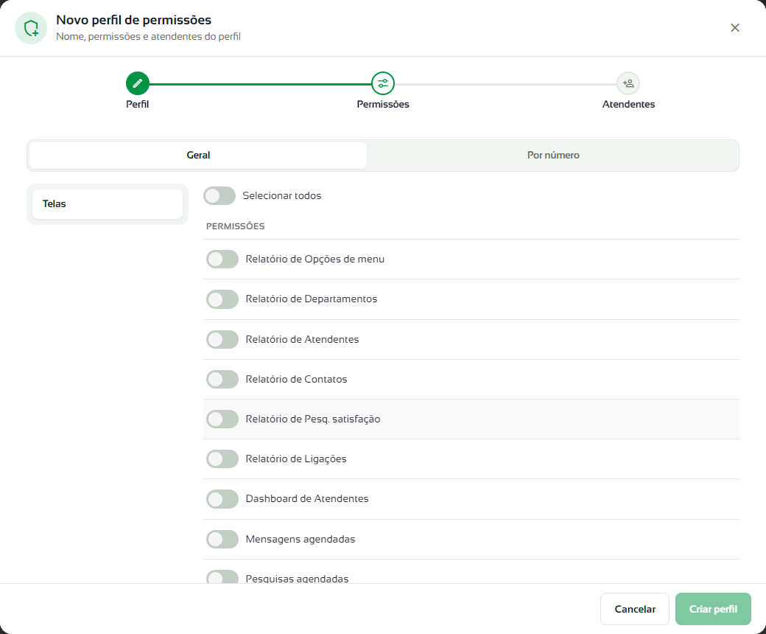This screenshot has width=766, height=634.
Task: Click the Mensagens agendadas label
Action: [x=301, y=539]
